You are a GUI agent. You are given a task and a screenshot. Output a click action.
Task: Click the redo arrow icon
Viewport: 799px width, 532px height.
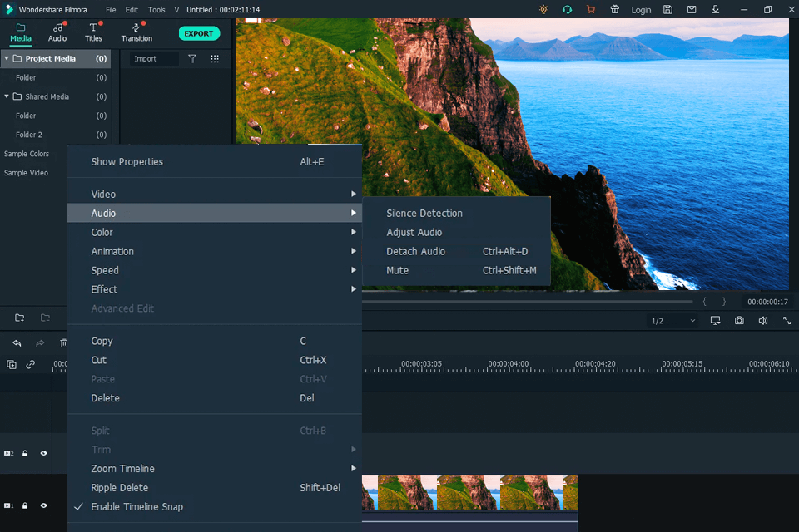(x=40, y=343)
